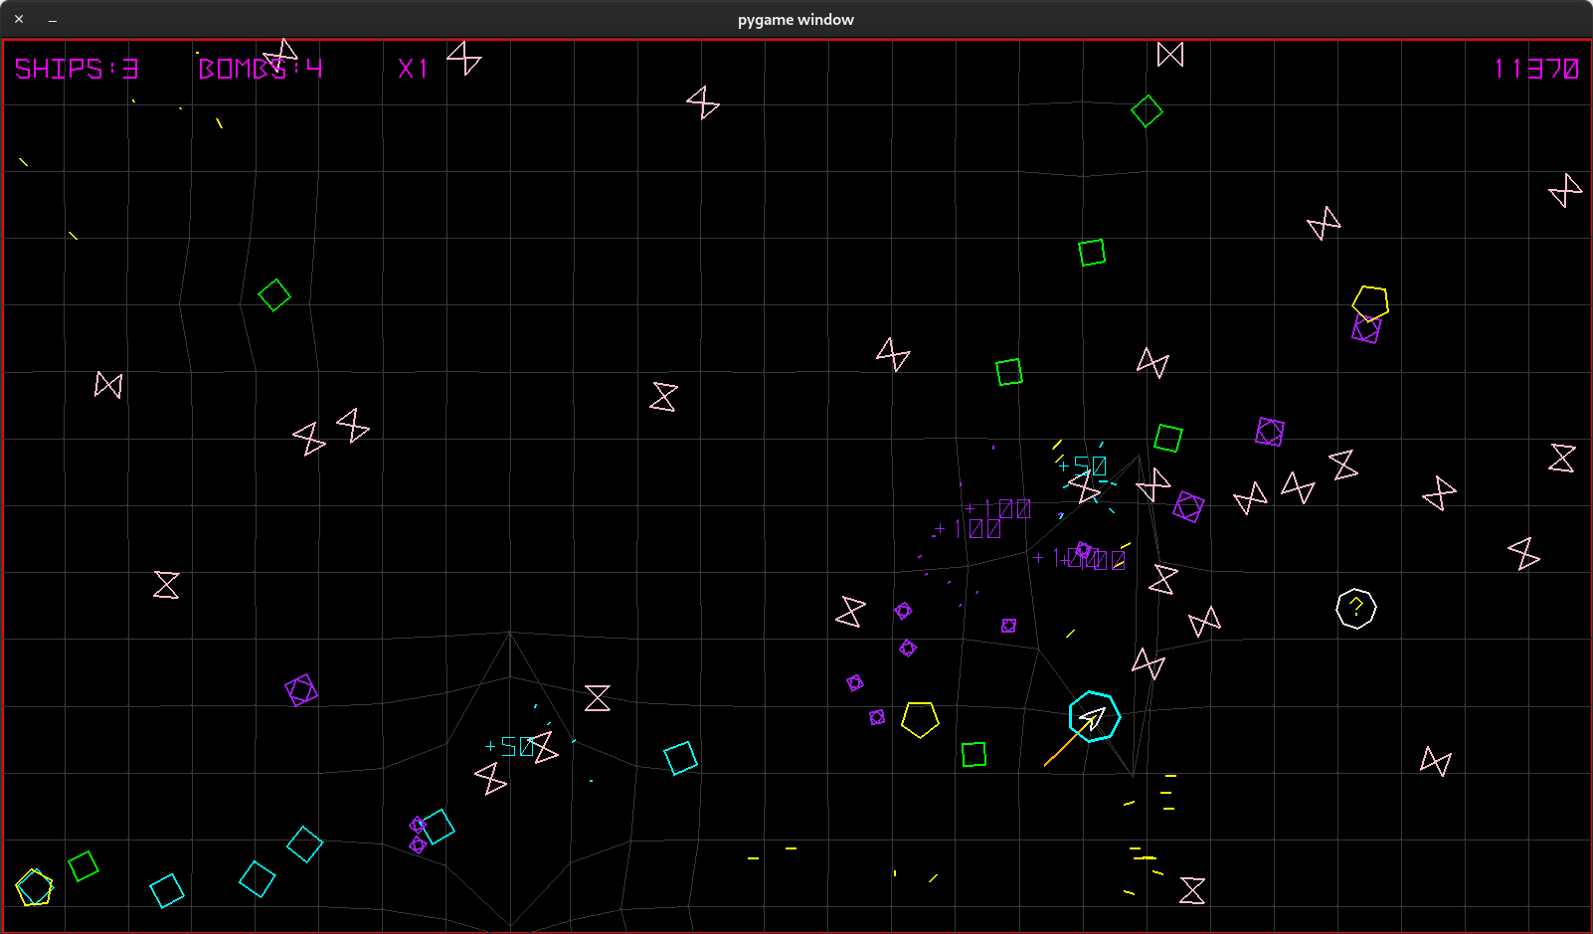1593x934 pixels.
Task: Click the rightmost cyan square enemy
Action: point(680,758)
